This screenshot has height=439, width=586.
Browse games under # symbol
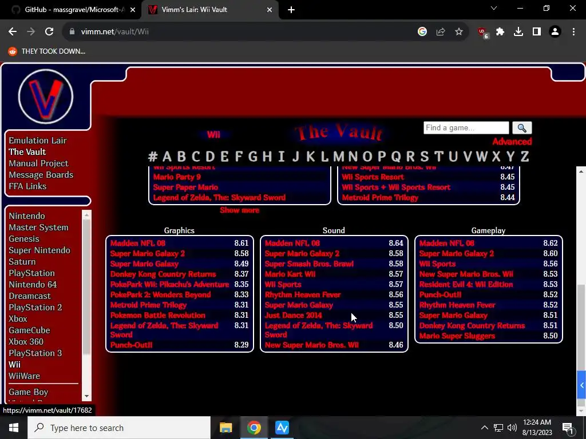click(x=152, y=157)
